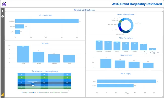
Task: Click the RC% by Property Name title
Action: tap(126, 38)
